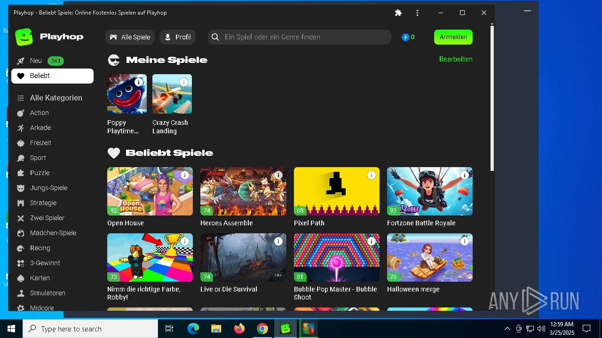Show info icon on Open House
This screenshot has height=338, width=602.
point(185,175)
